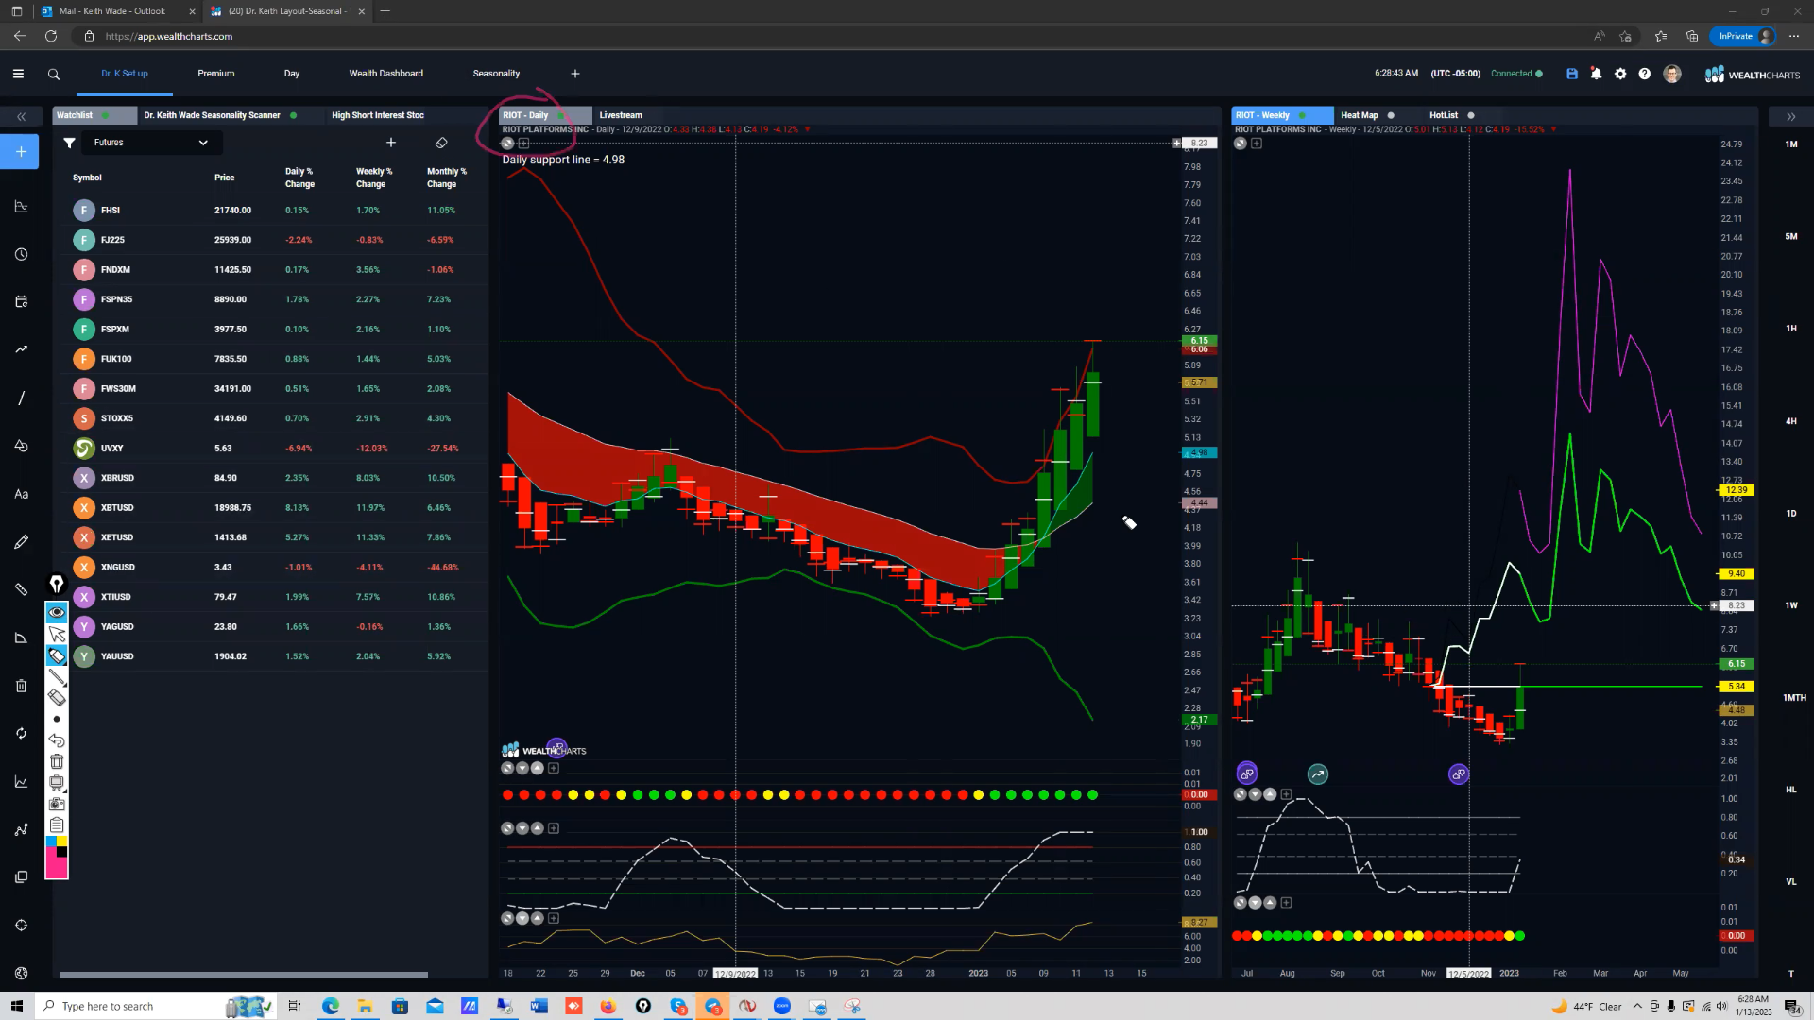Switch to the Livestream tab

(621, 115)
